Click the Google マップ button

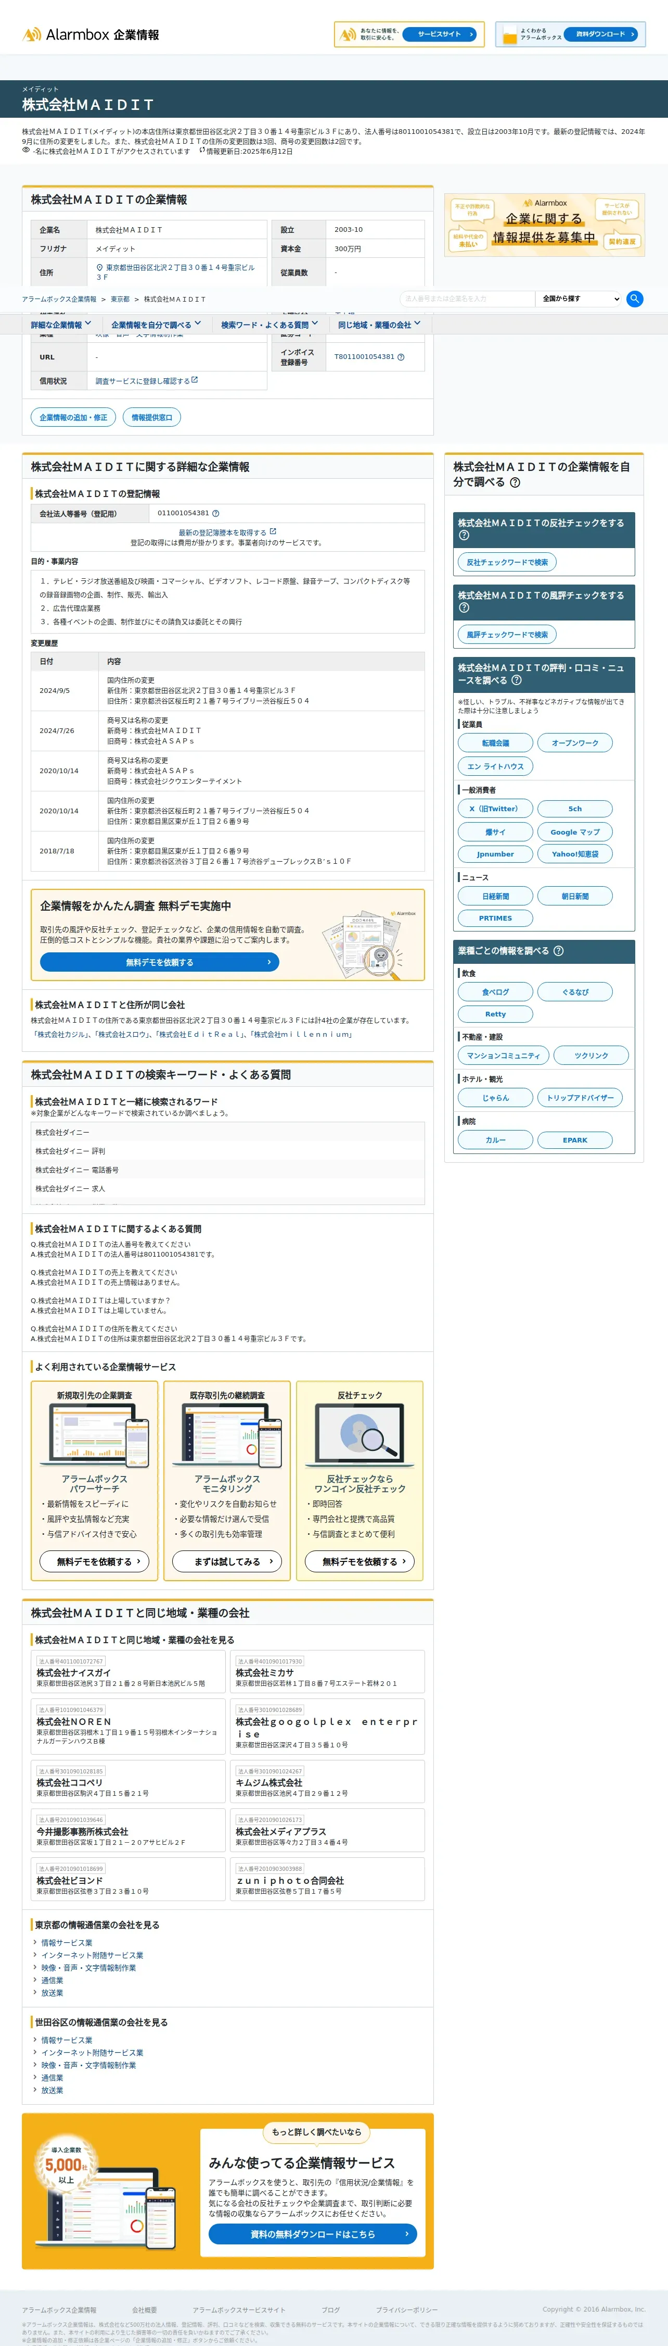tap(575, 831)
